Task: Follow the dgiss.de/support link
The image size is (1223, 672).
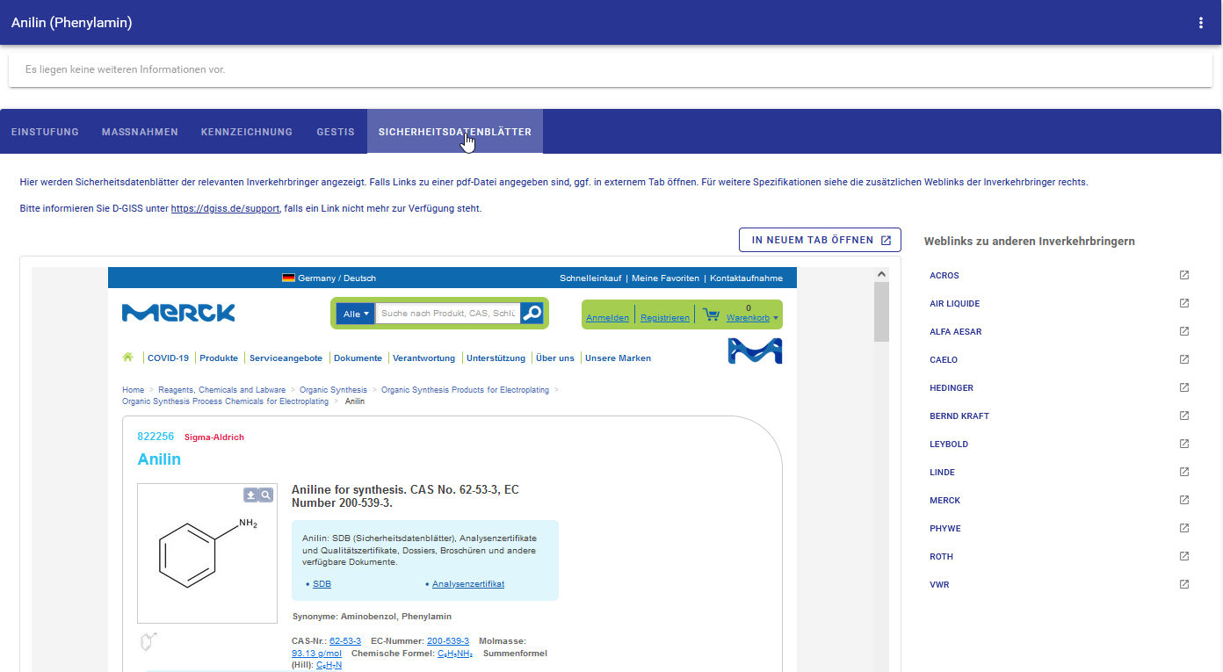Action: coord(225,209)
